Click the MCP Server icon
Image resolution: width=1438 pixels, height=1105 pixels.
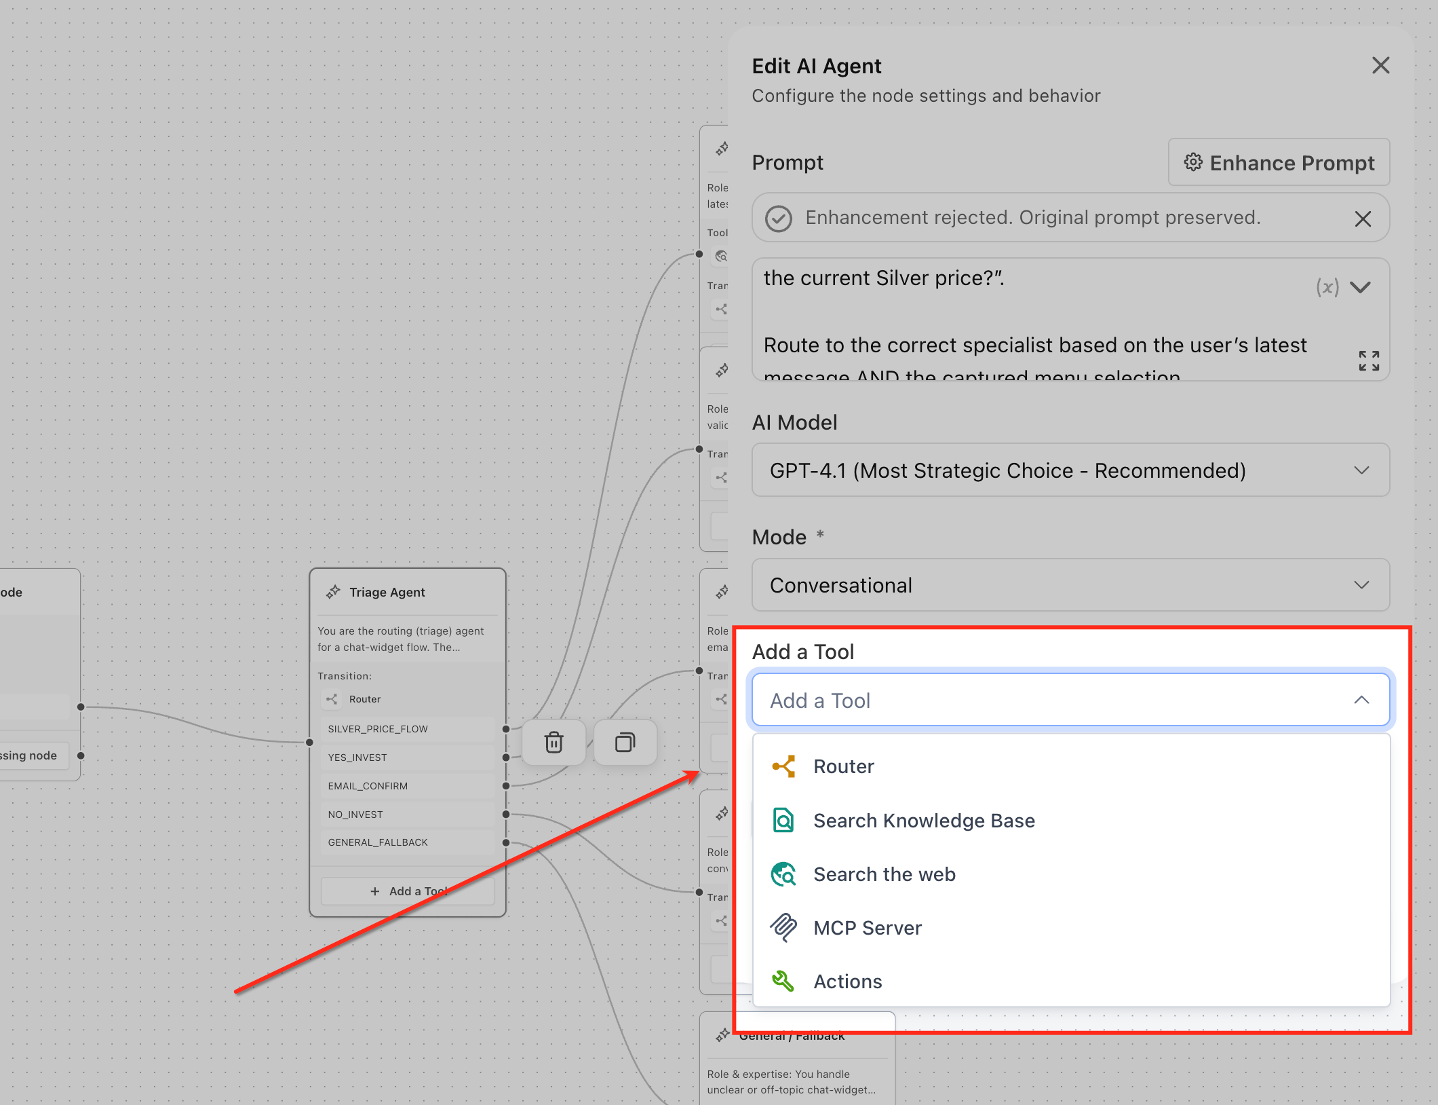(x=783, y=927)
